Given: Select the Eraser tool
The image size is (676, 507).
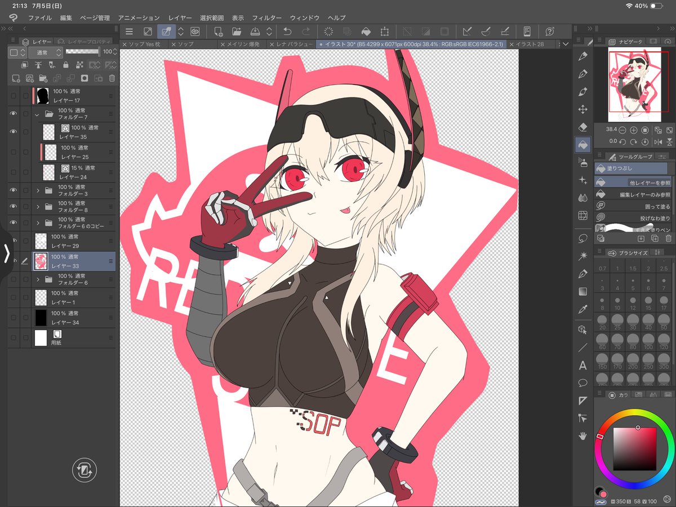Looking at the screenshot, I should point(583,127).
